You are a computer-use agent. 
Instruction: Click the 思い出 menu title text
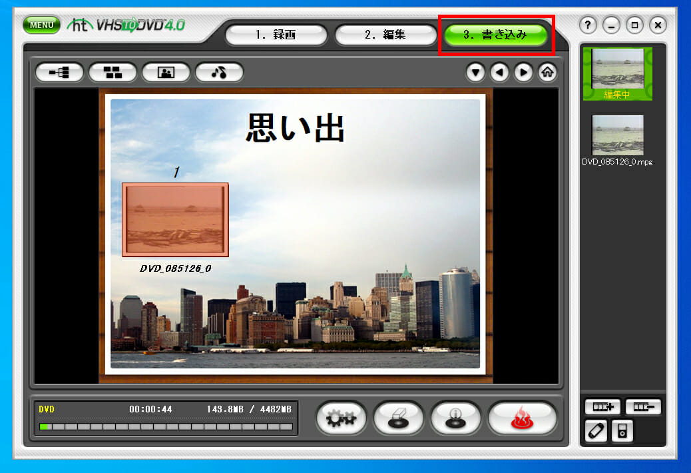(x=296, y=128)
